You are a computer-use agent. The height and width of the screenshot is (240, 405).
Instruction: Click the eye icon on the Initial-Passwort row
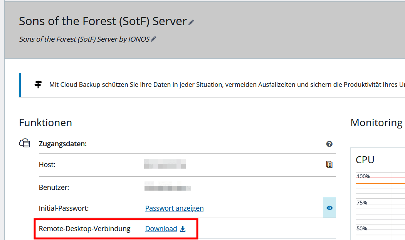(x=329, y=208)
